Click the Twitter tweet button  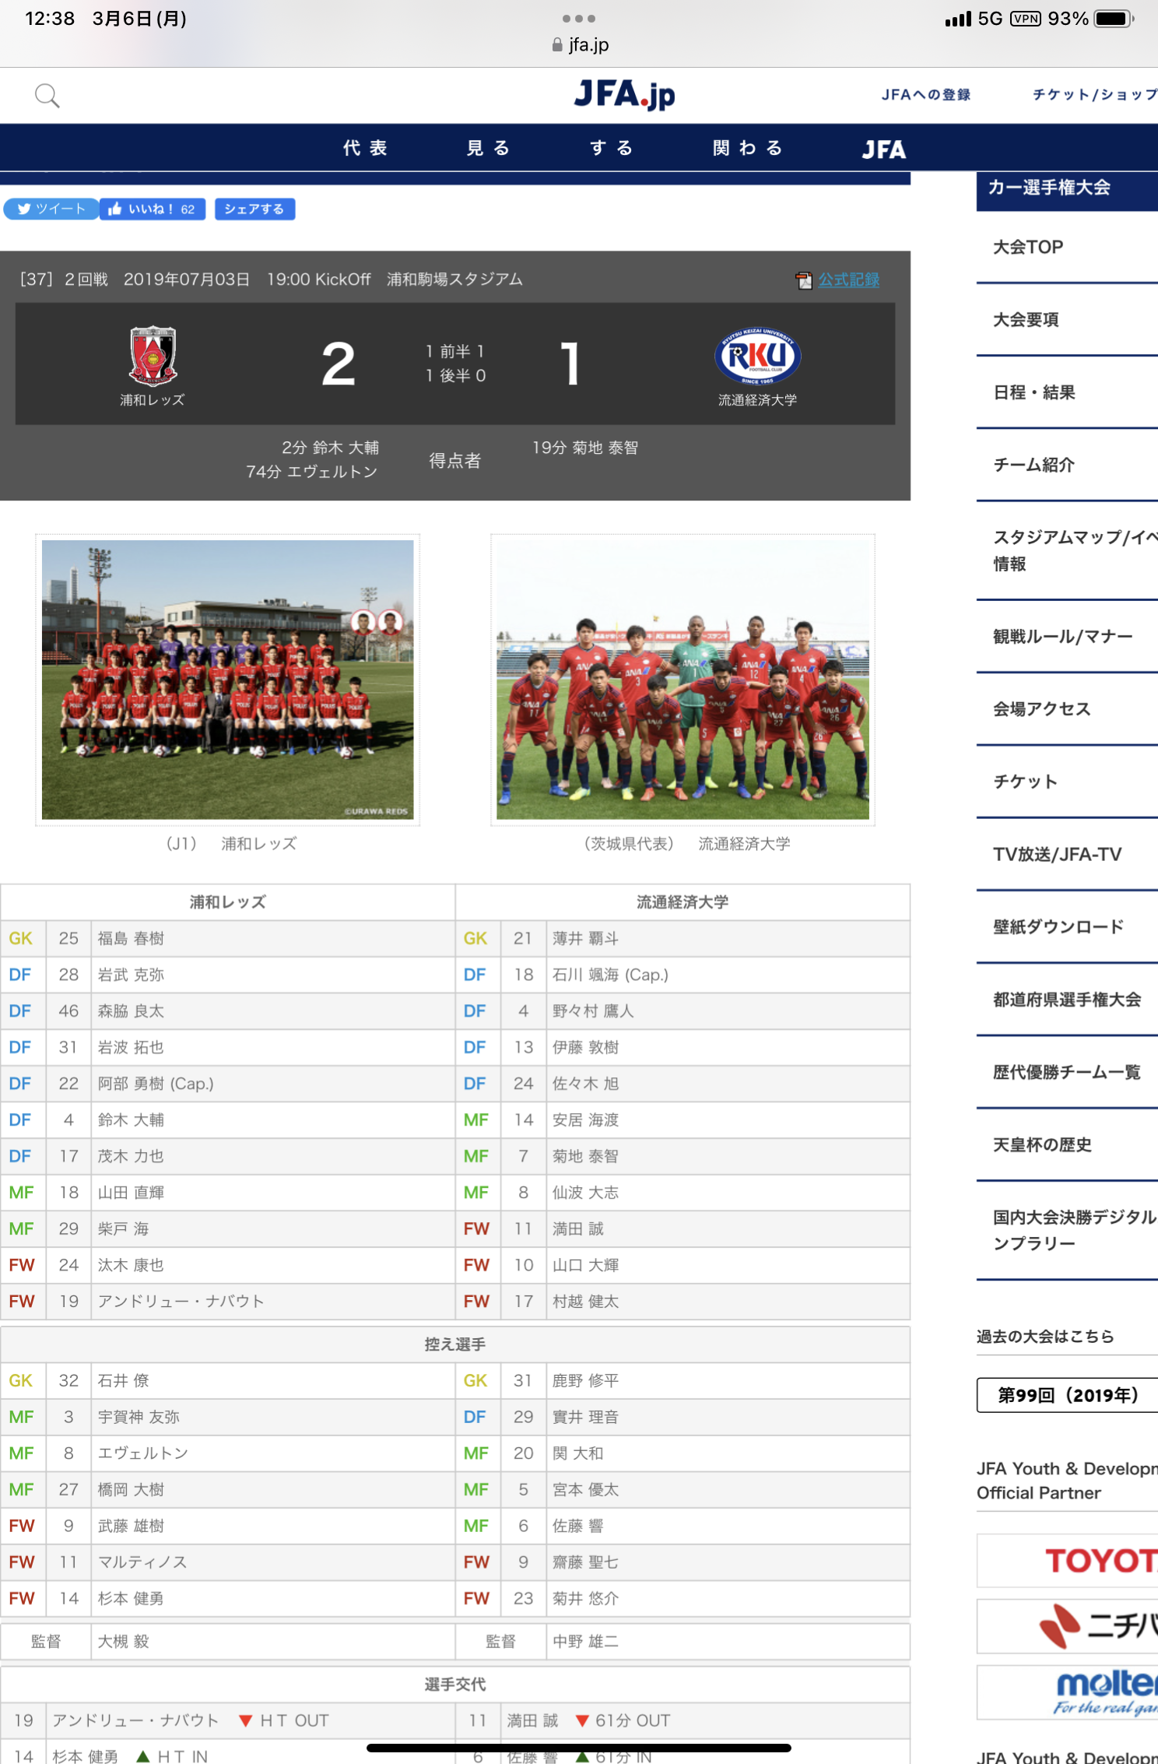(51, 209)
